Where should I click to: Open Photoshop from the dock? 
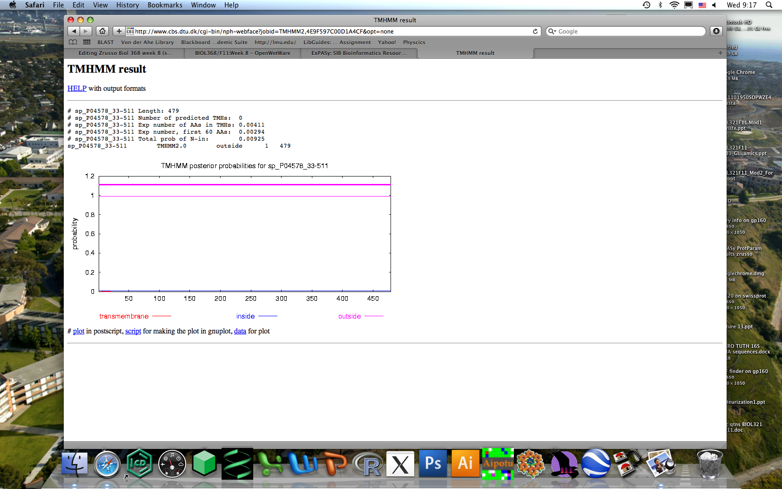(433, 463)
